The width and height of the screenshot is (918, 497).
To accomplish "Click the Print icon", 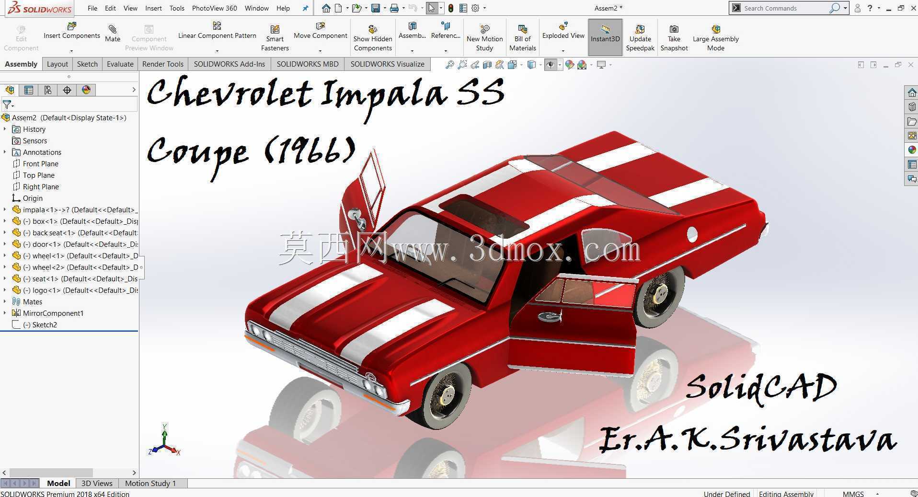I will (x=394, y=8).
